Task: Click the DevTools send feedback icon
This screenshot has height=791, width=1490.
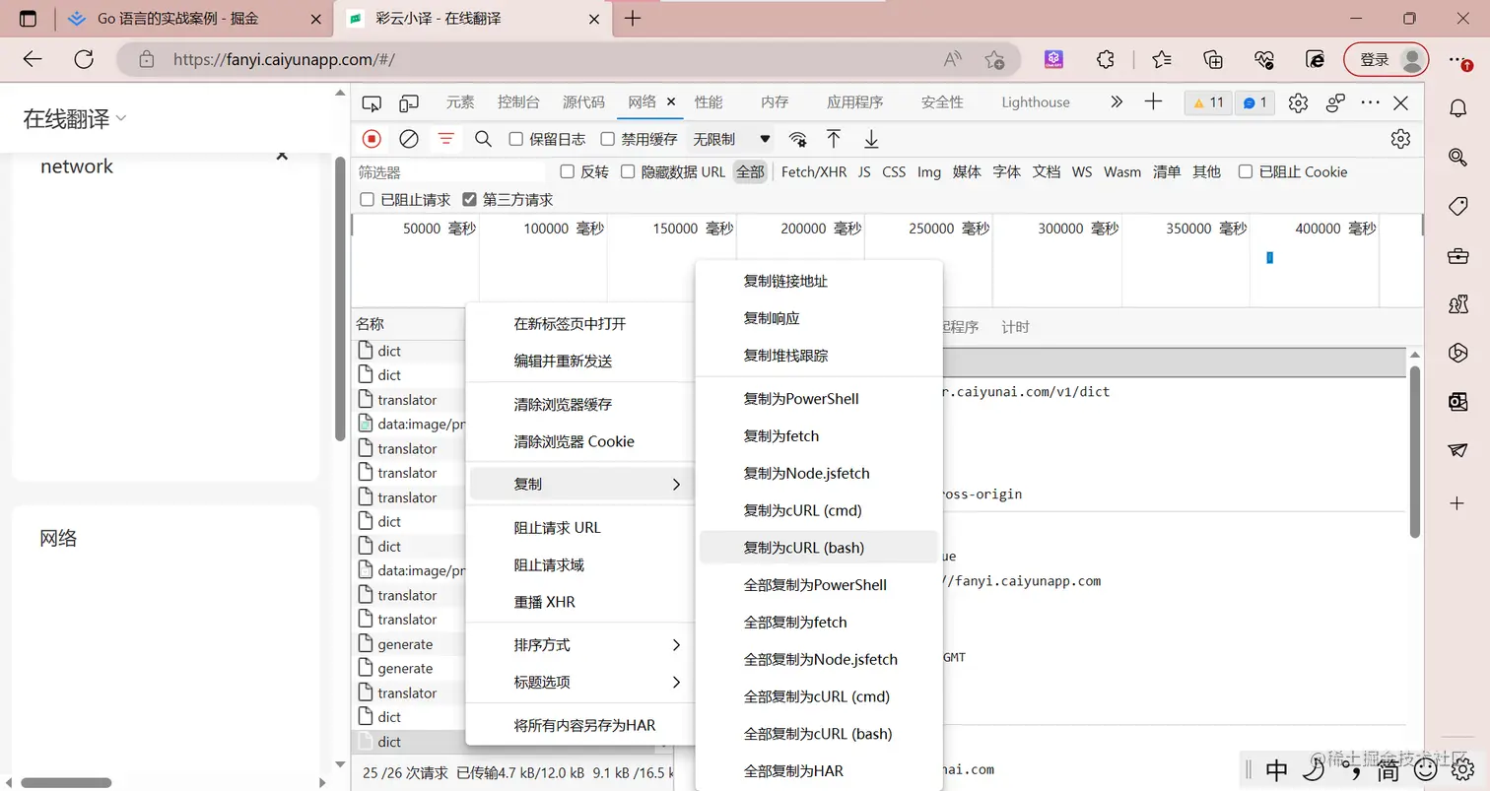Action: pyautogui.click(x=1336, y=102)
